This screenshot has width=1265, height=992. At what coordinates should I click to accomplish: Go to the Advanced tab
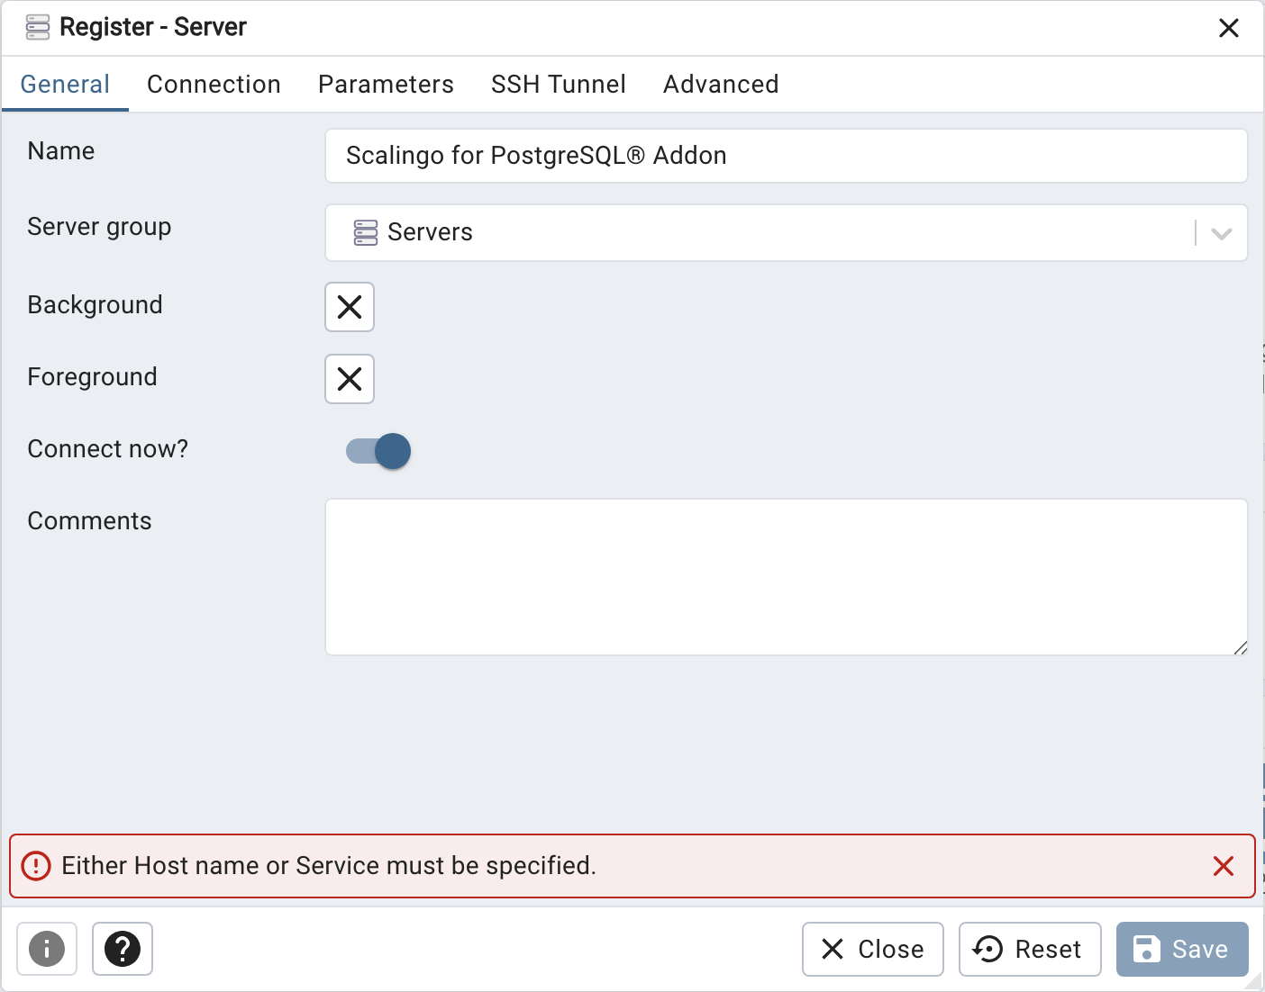(721, 85)
